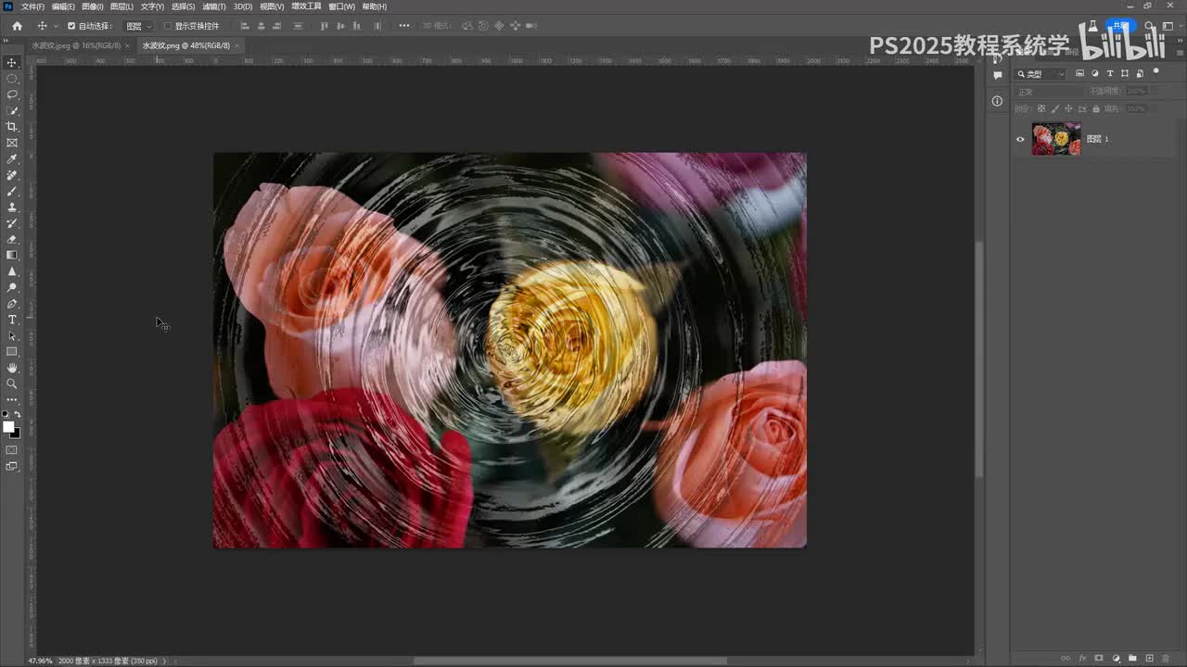The image size is (1187, 667).
Task: Open the 编辑(E) menu
Action: click(63, 6)
